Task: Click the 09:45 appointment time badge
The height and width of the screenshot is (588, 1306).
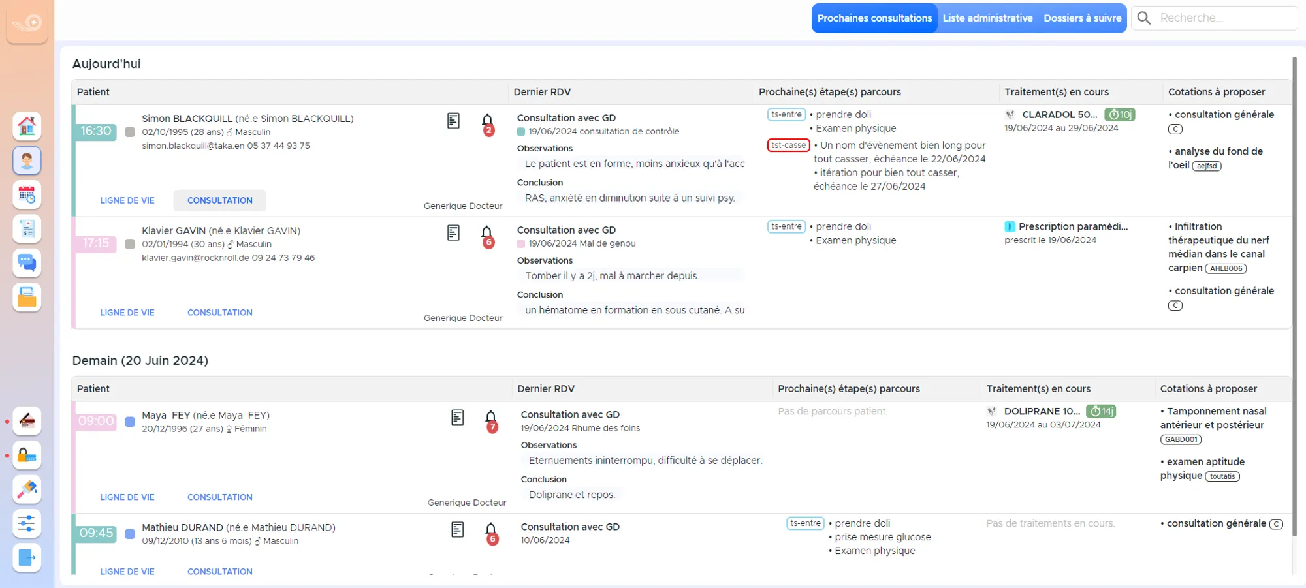Action: tap(96, 533)
